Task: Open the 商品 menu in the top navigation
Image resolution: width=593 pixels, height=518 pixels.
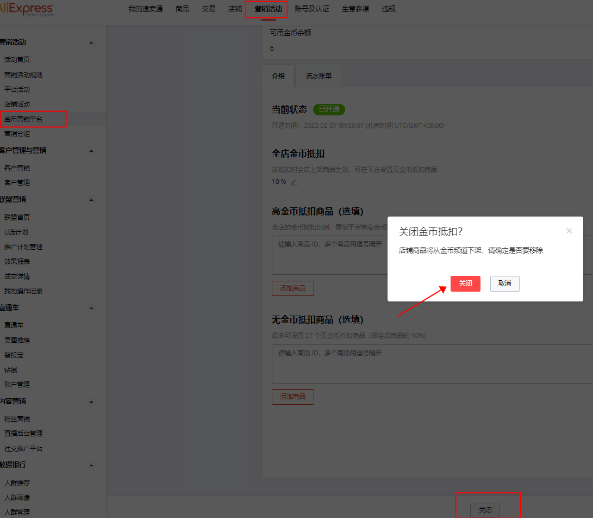Action: [x=182, y=9]
